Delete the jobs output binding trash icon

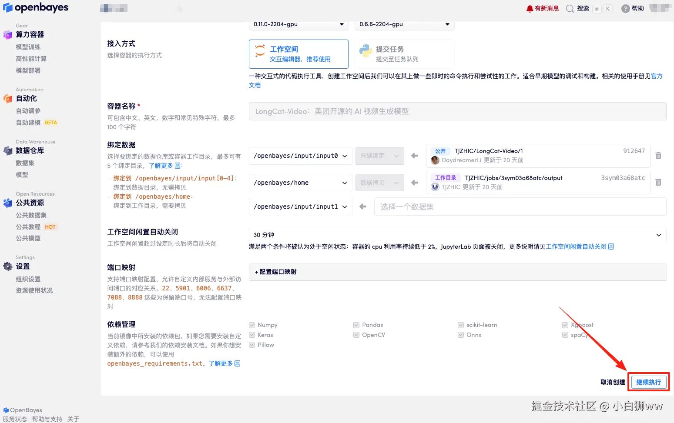(x=658, y=183)
